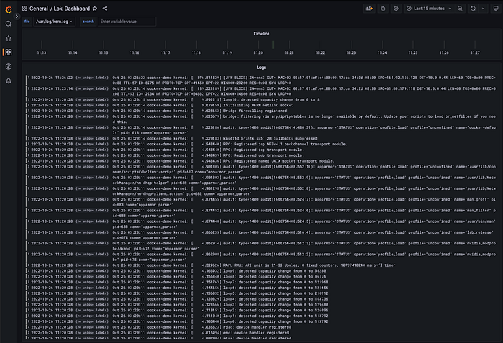Click the Registered tcp transport module line
Image resolution: width=503 pixels, height=343 pixels.
(208, 150)
